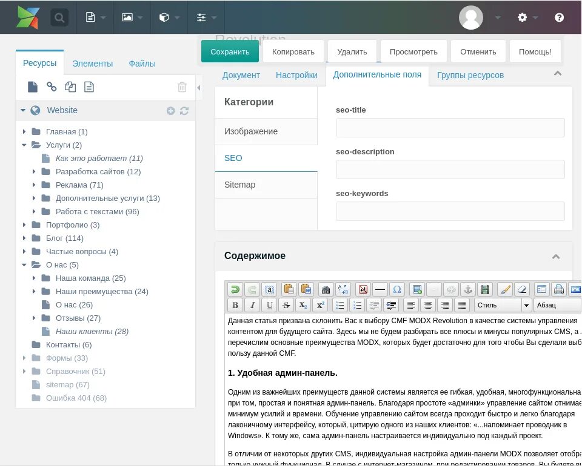Screen dimensions: 582x466
Task: Collapse the Содержимое panel
Action: point(556,257)
